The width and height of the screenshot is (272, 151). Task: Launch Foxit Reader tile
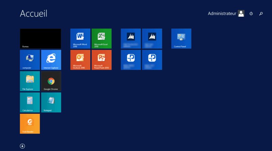[30, 124]
